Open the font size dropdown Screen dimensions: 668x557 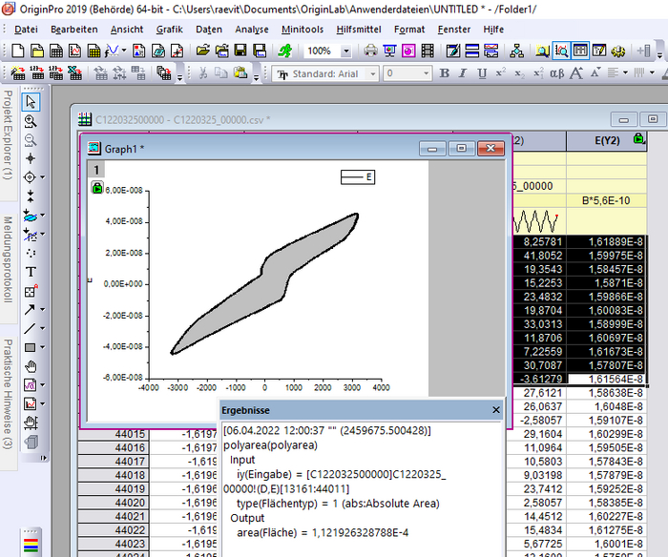425,73
